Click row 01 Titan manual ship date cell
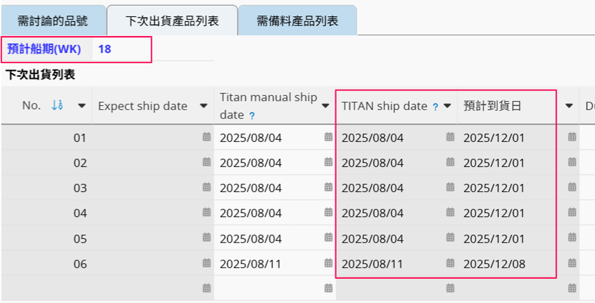The image size is (595, 303). tap(251, 137)
